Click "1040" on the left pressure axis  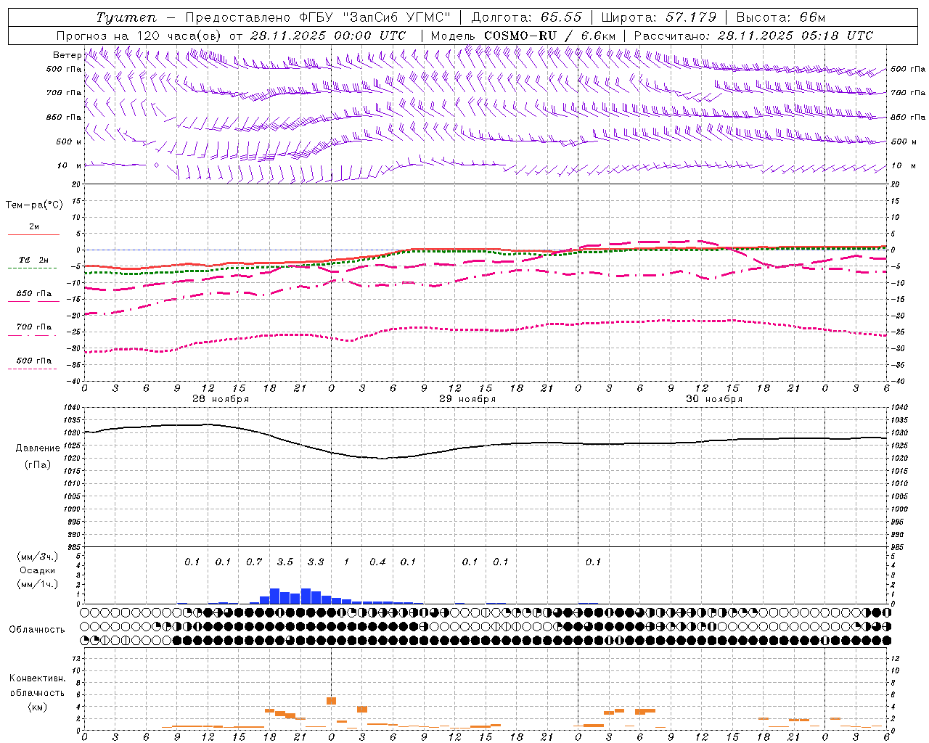coord(73,408)
